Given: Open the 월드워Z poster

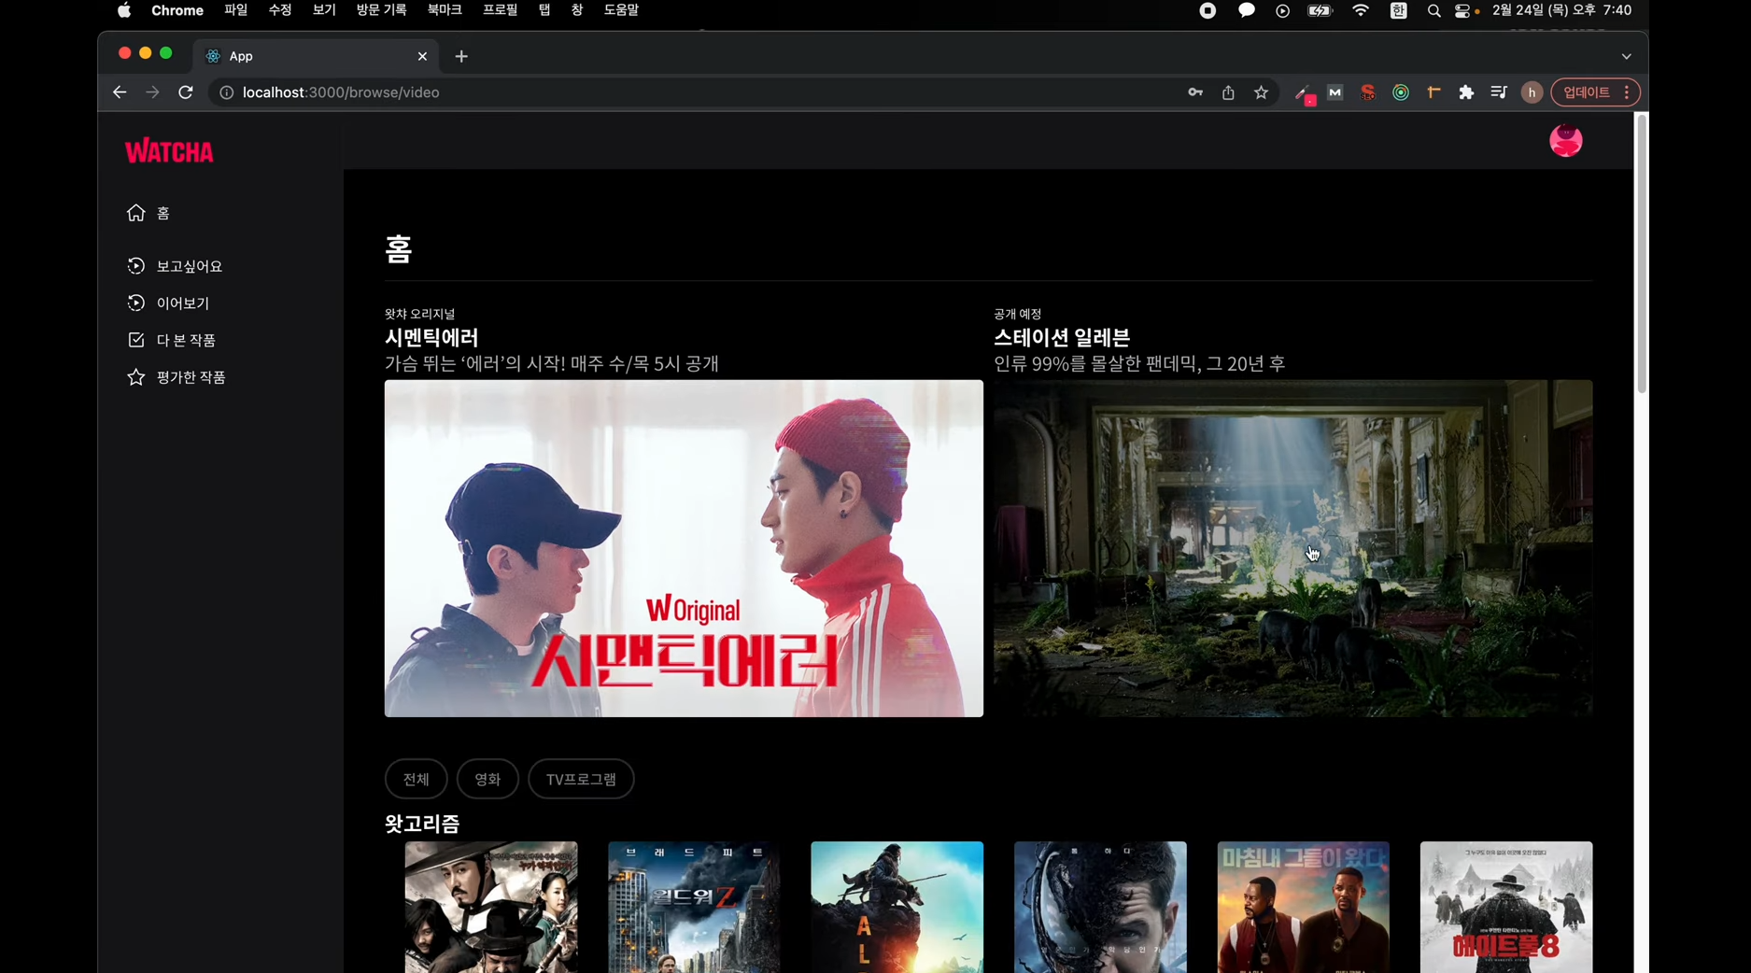Looking at the screenshot, I should pyautogui.click(x=694, y=907).
